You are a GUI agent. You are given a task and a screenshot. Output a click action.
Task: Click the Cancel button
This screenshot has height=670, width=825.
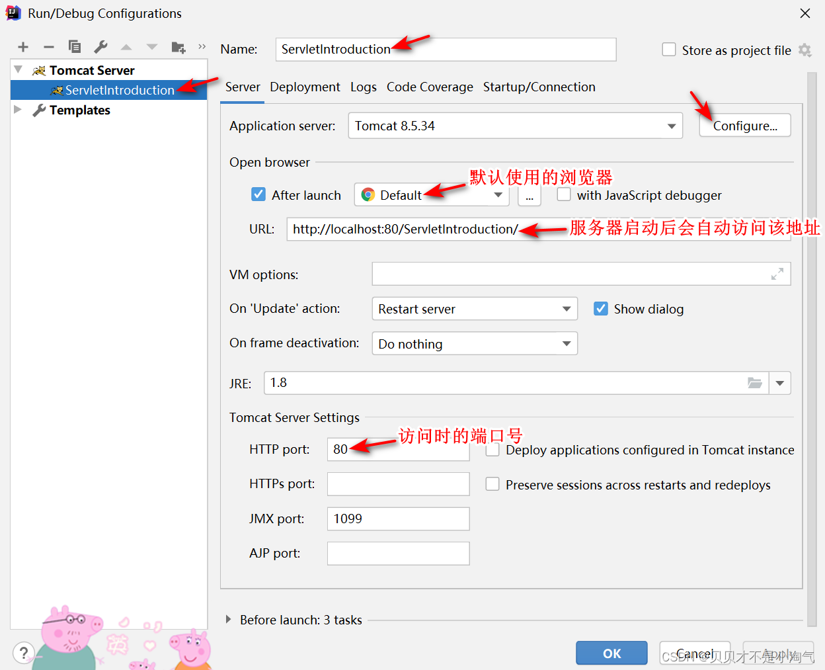coord(695,653)
